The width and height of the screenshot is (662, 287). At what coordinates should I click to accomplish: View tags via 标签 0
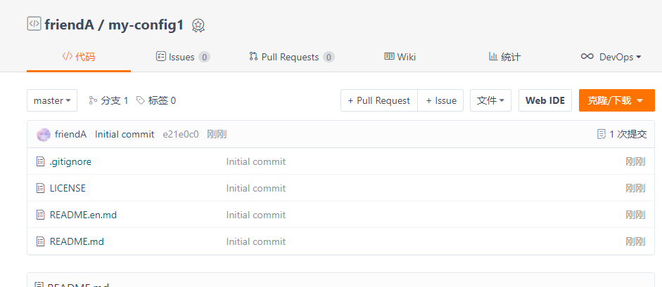[x=155, y=100]
